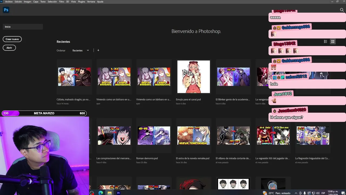Open Microsoft Edge from taskbar
Image resolution: width=346 pixels, height=195 pixels.
101,193
